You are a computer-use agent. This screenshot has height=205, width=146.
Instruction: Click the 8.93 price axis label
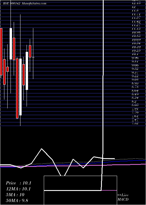point(135,83)
